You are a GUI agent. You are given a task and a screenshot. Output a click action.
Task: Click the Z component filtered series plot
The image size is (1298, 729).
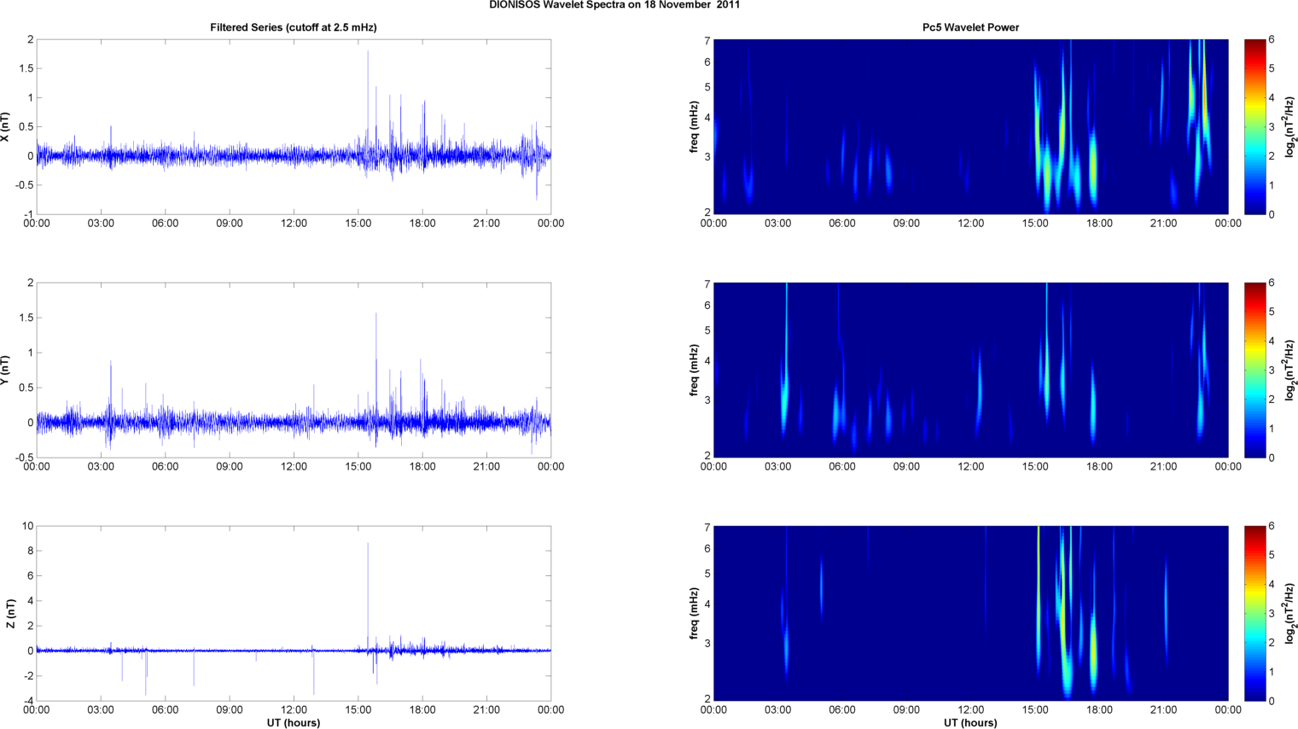tap(294, 613)
